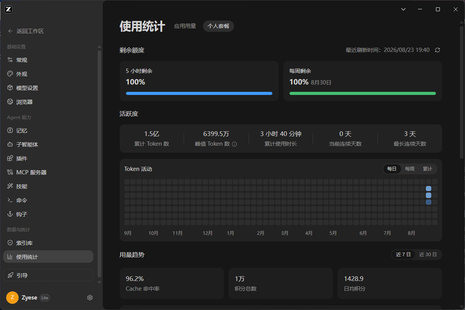Click the 命令 terminal prompt icon
This screenshot has height=310, width=465.
[x=10, y=200]
